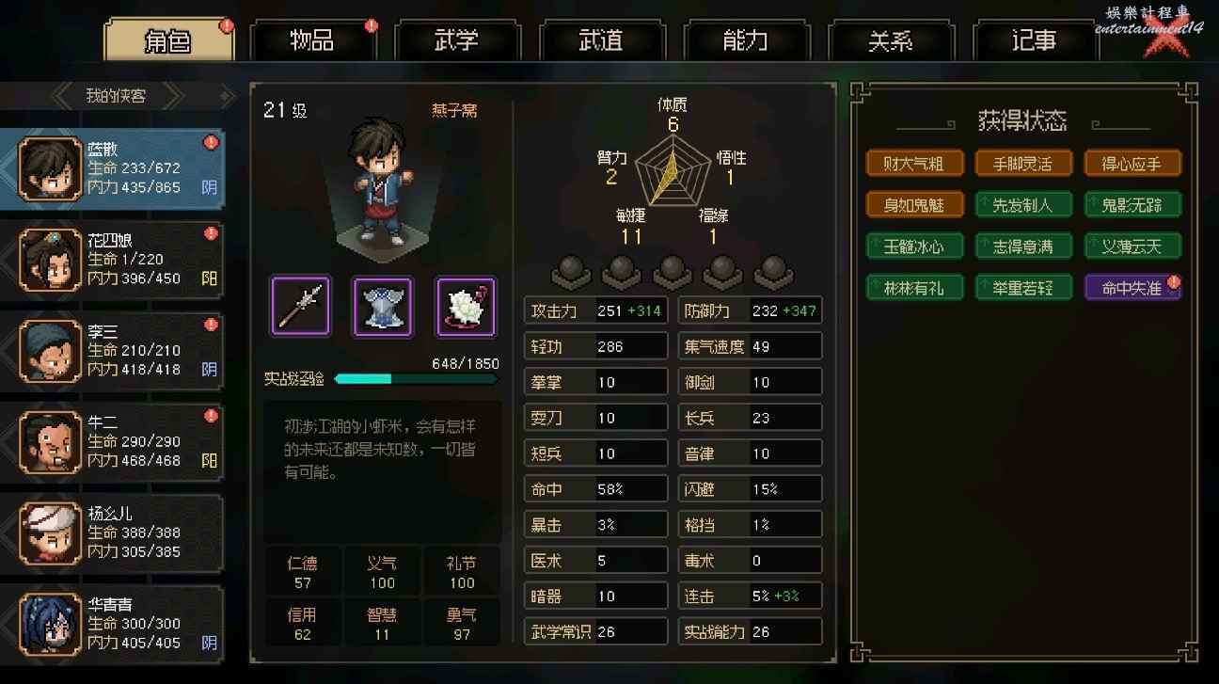Go to the 关系 relationships tab
This screenshot has height=684, width=1219.
891,40
